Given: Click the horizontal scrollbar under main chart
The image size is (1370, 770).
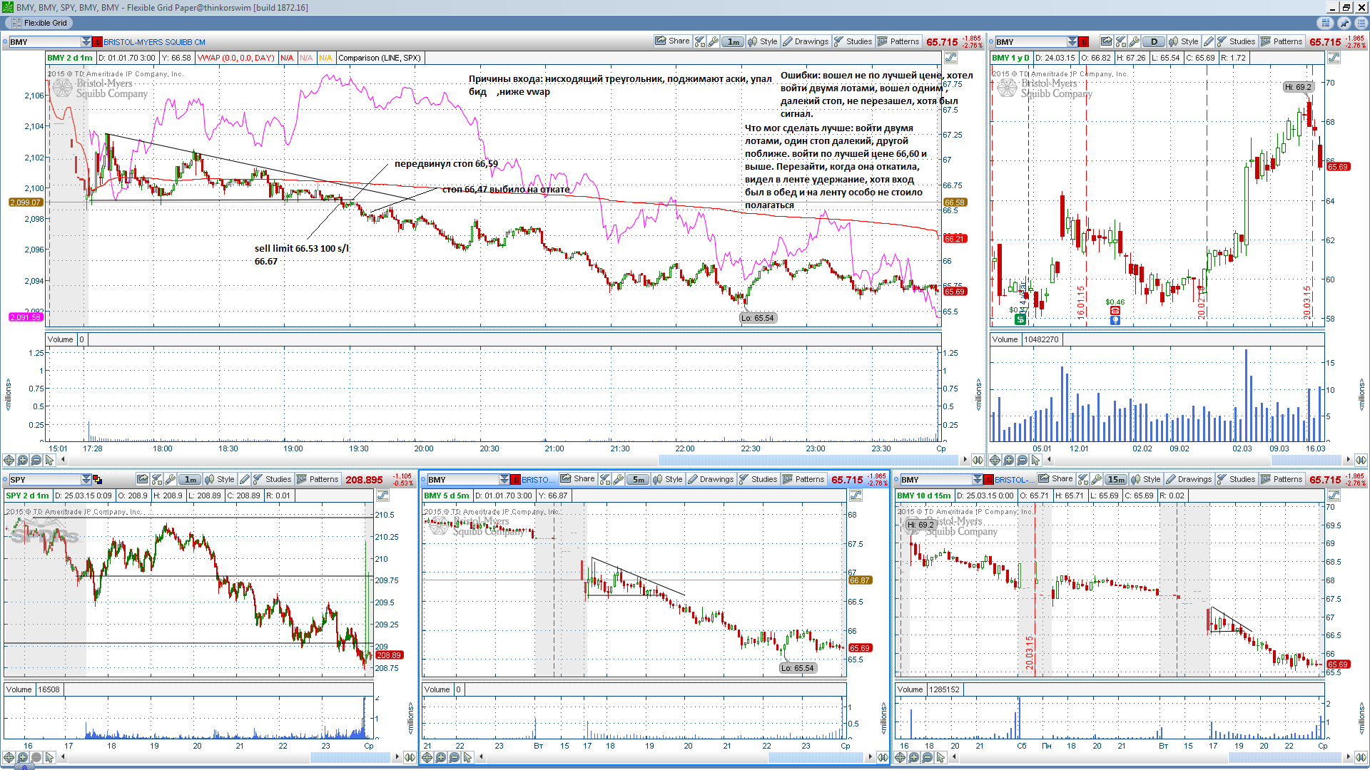Looking at the screenshot, I should coord(807,460).
